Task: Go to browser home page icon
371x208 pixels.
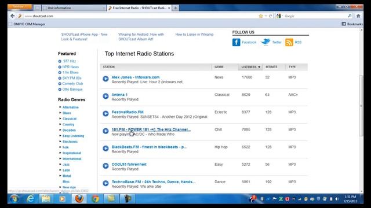Action: coord(358,16)
